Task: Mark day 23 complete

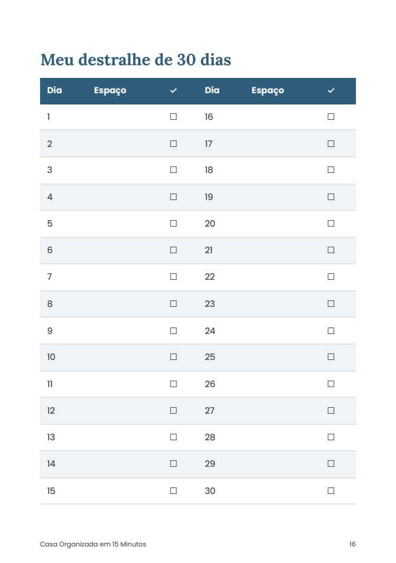Action: tap(331, 304)
